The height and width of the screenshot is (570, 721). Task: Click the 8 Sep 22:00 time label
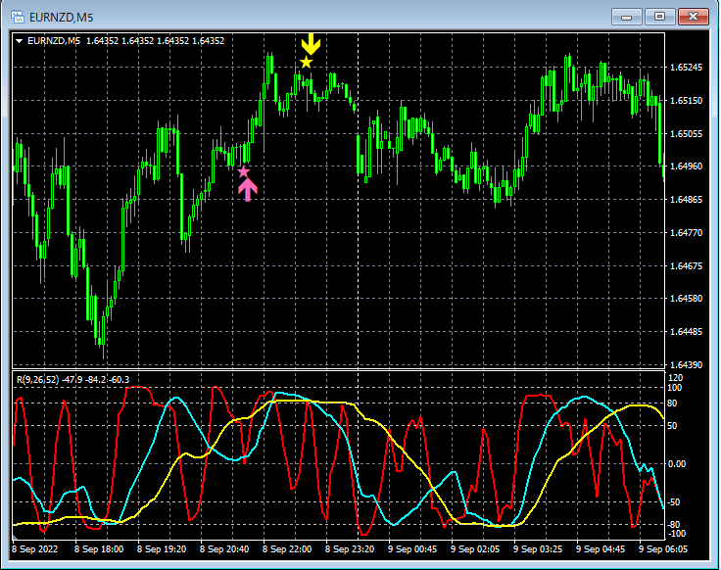coord(287,549)
